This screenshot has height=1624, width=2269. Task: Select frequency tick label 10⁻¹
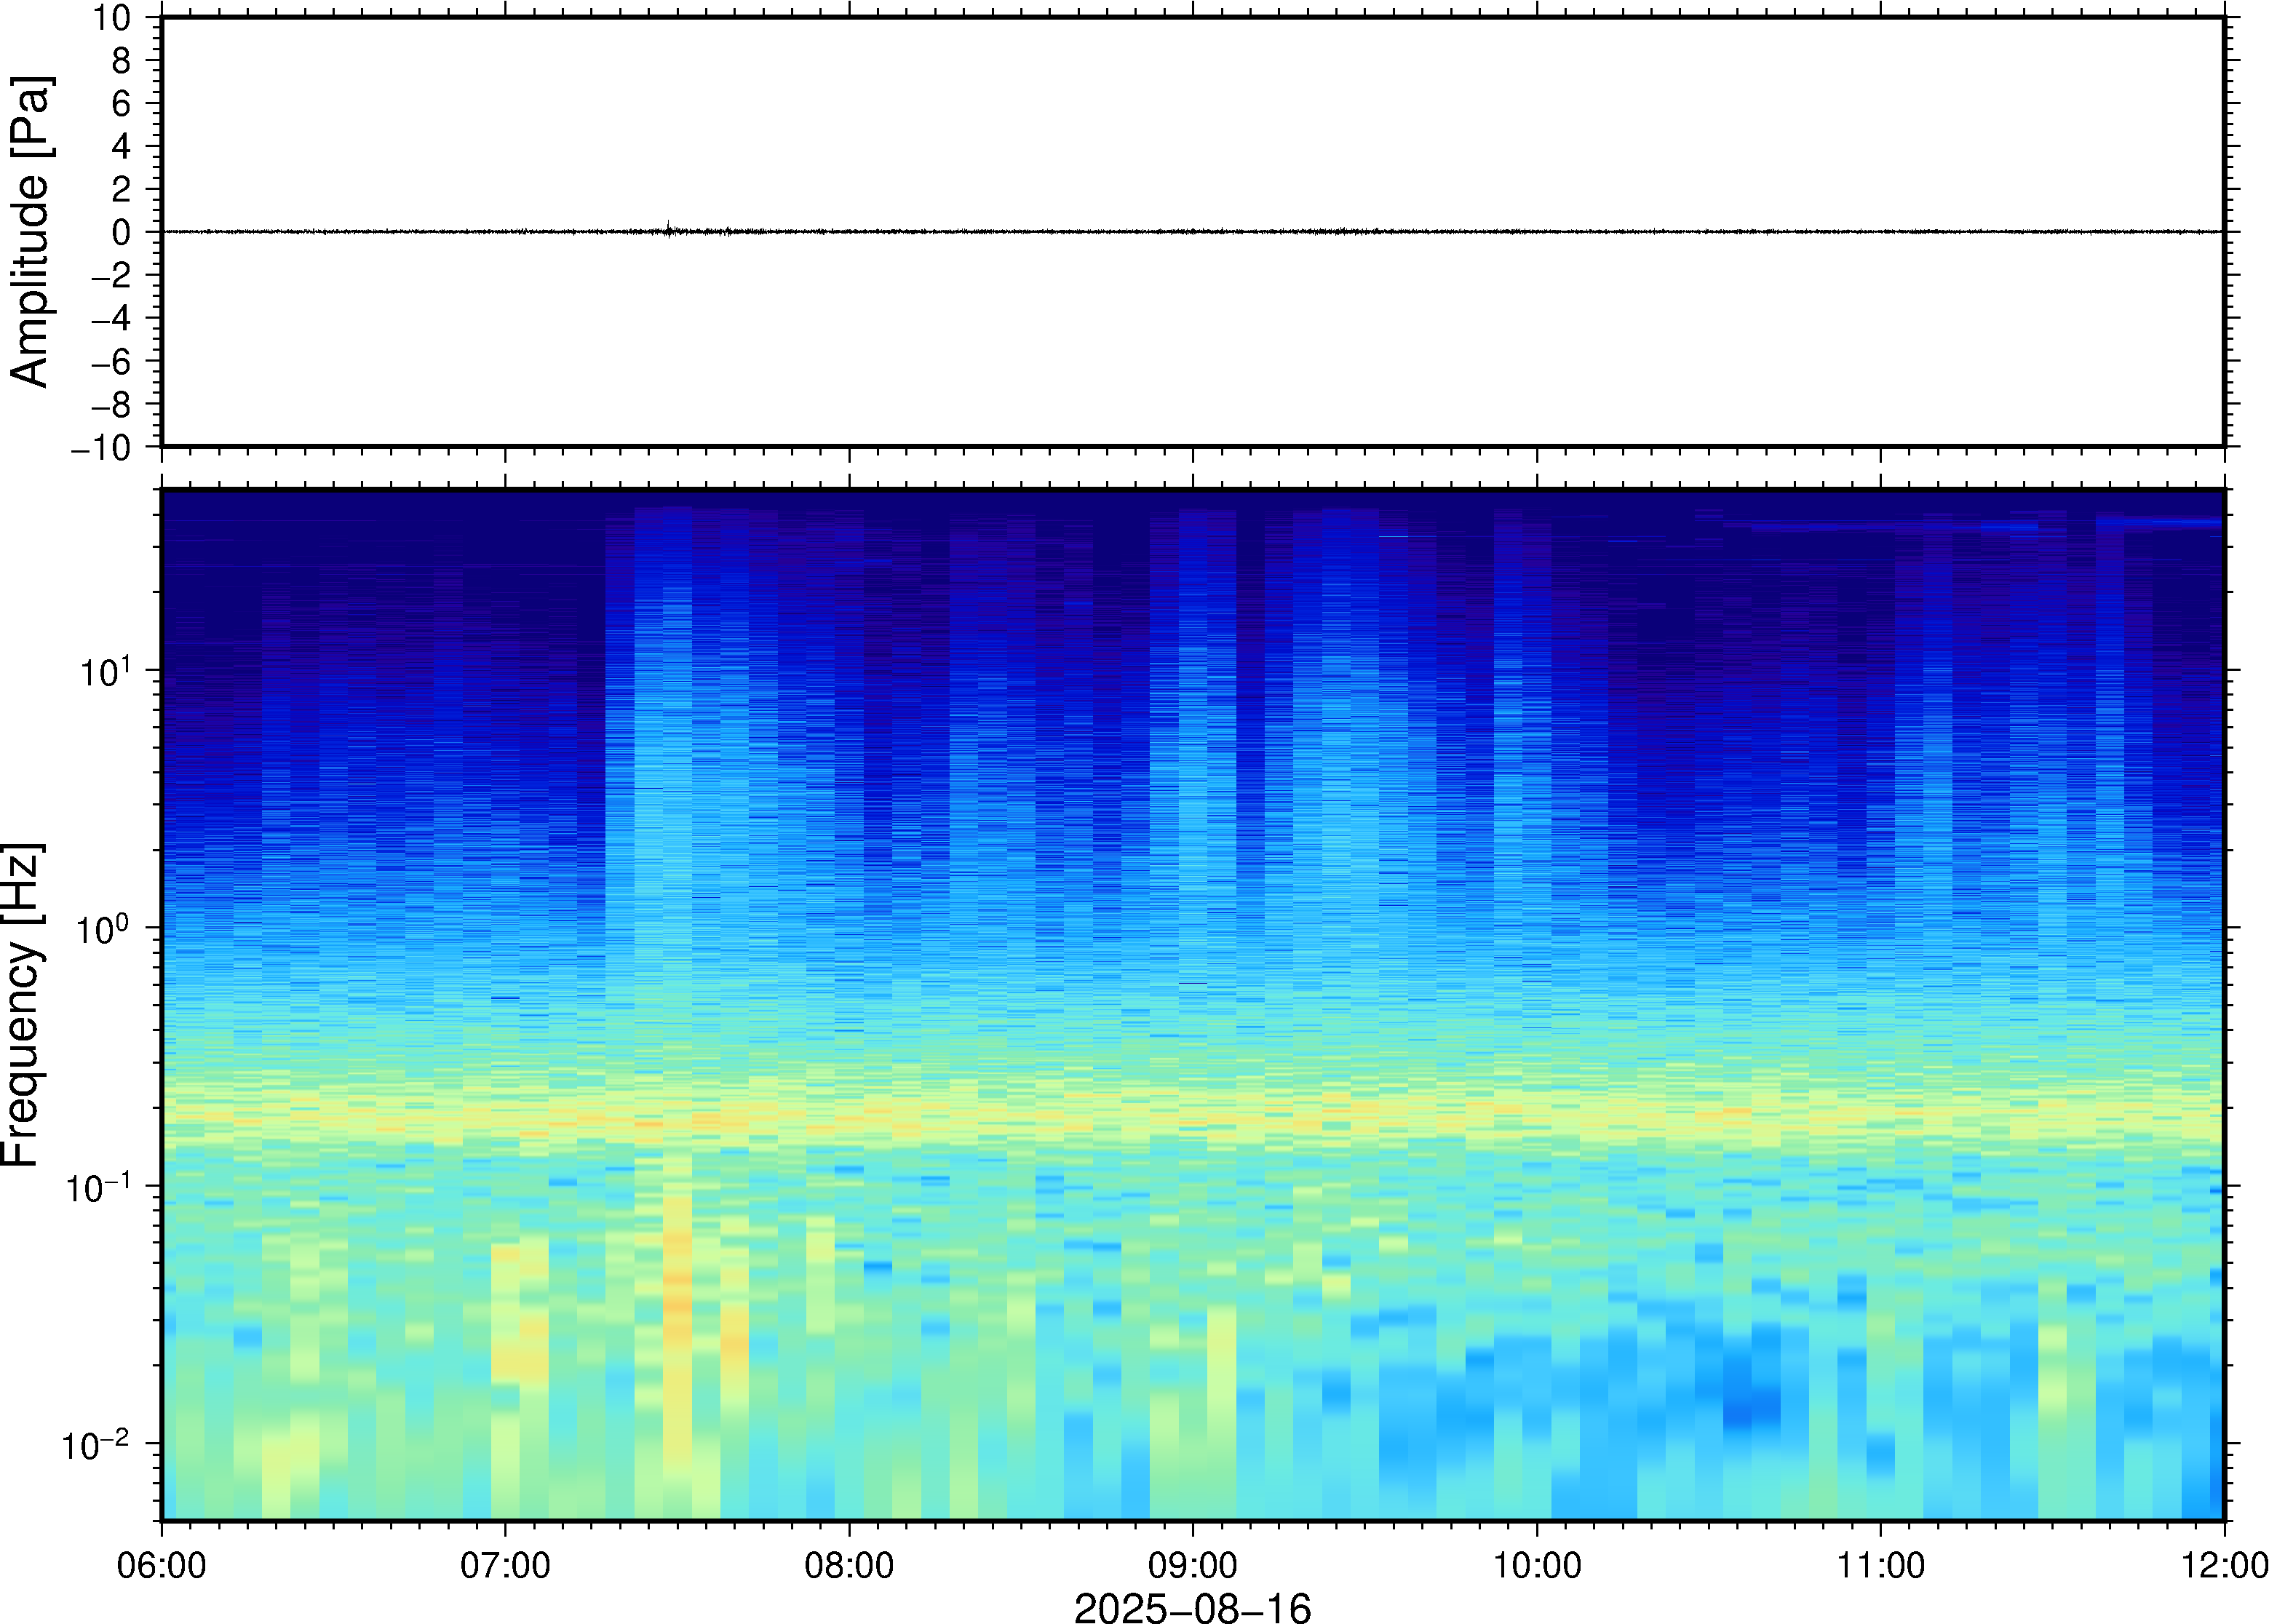point(98,1185)
